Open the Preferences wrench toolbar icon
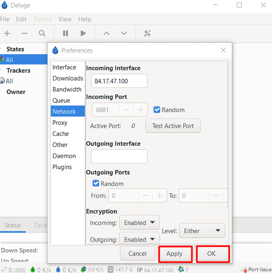Viewport: 272px width, 273px height. point(147,33)
